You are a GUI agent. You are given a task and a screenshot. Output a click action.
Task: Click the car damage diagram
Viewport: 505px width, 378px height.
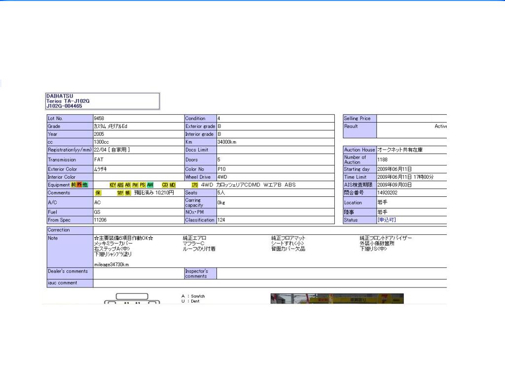coord(132,298)
